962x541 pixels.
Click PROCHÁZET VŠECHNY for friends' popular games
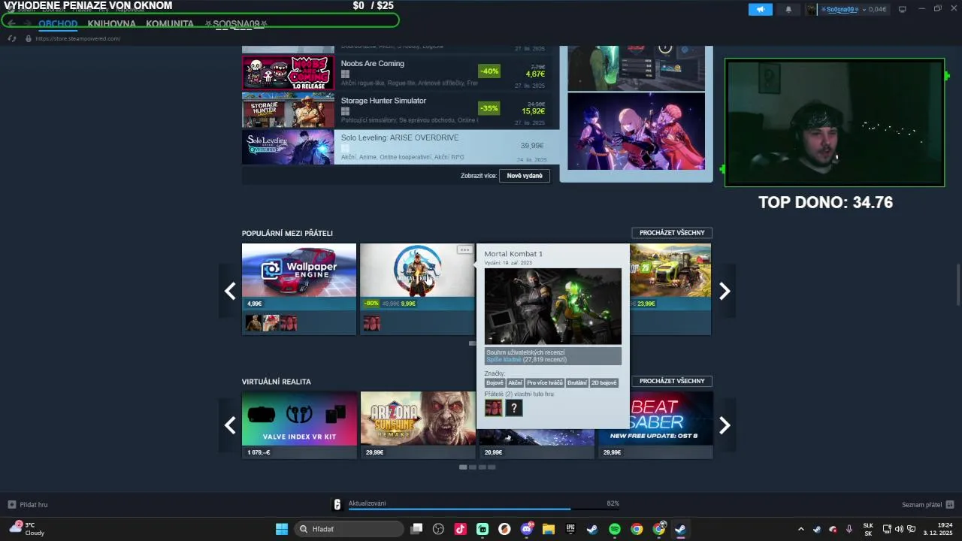tap(672, 233)
